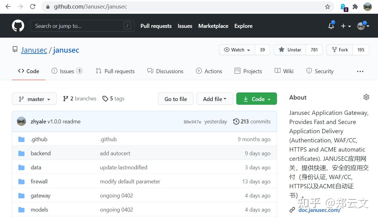
Task: Go back with the browser back arrow
Action: point(8,7)
